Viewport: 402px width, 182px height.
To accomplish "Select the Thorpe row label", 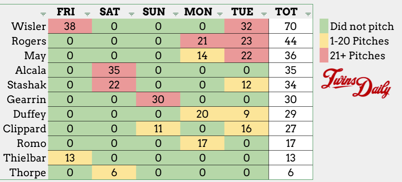I will click(x=29, y=172).
